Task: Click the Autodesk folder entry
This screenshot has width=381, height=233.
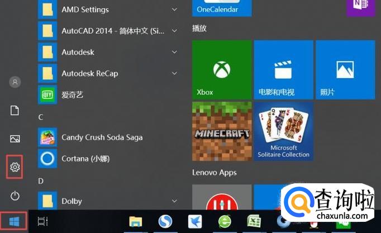Action: click(x=108, y=52)
